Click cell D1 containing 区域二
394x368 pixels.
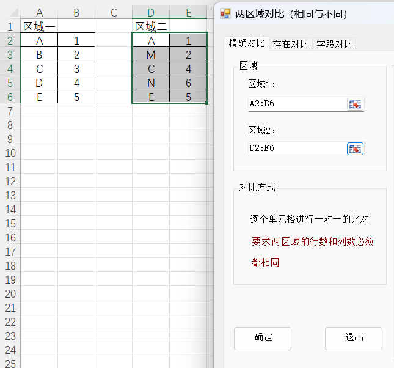(151, 26)
